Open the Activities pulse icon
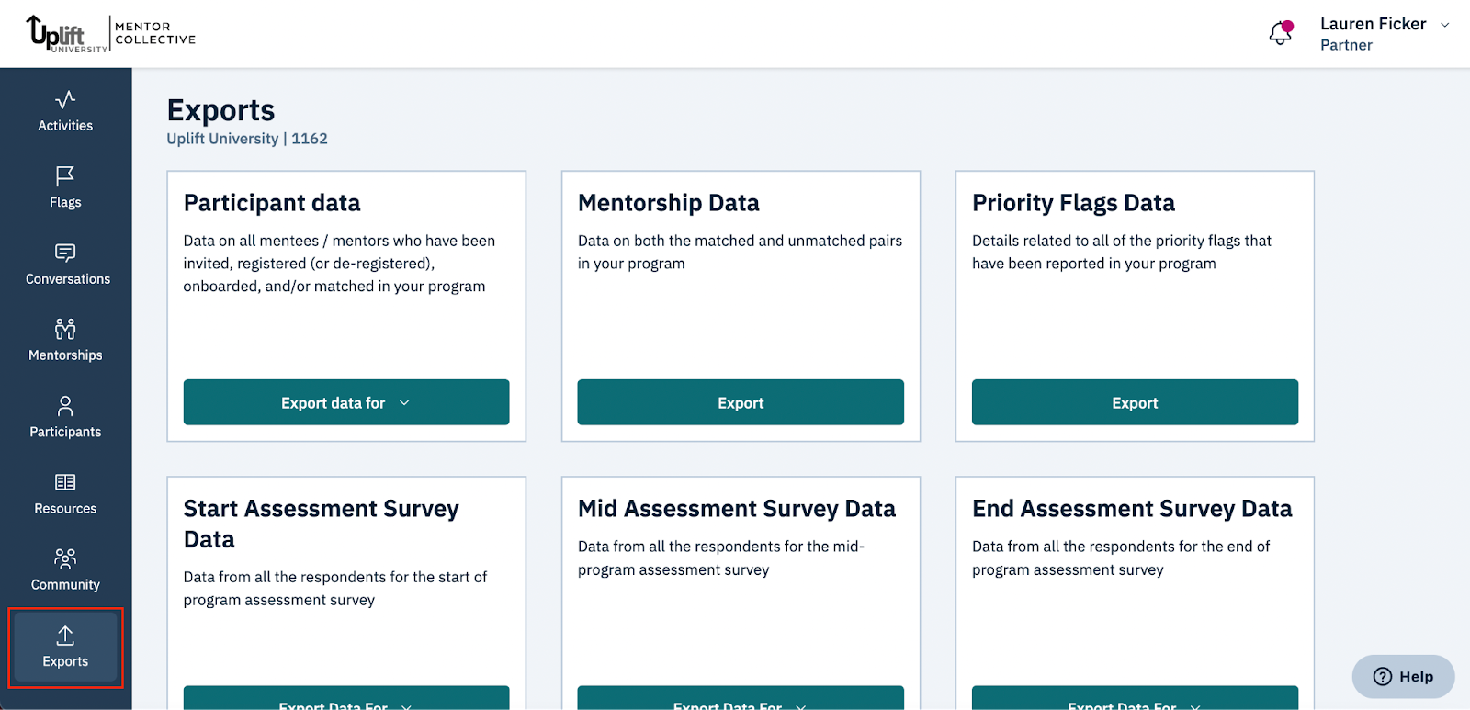Viewport: 1470px width, 710px height. coord(65,99)
